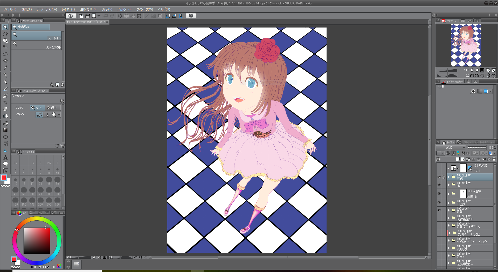Toggle Snap to Grid in command bar
The width and height of the screenshot is (498, 272).
pyautogui.click(x=181, y=16)
